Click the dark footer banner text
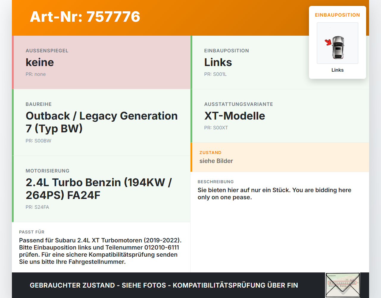The height and width of the screenshot is (298, 381). click(x=164, y=285)
